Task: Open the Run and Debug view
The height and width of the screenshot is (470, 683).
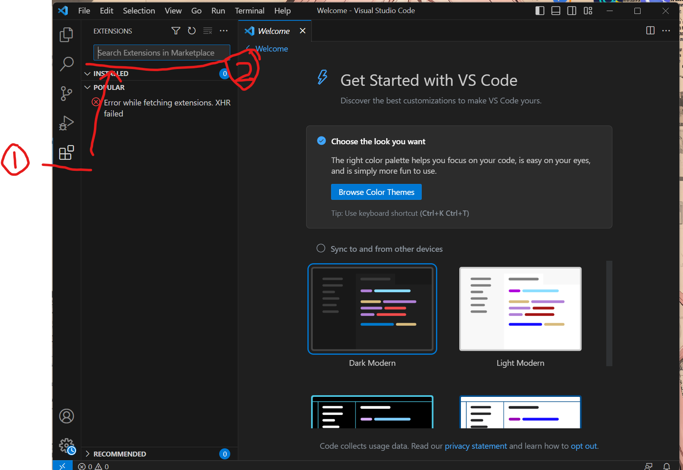Action: pos(66,123)
